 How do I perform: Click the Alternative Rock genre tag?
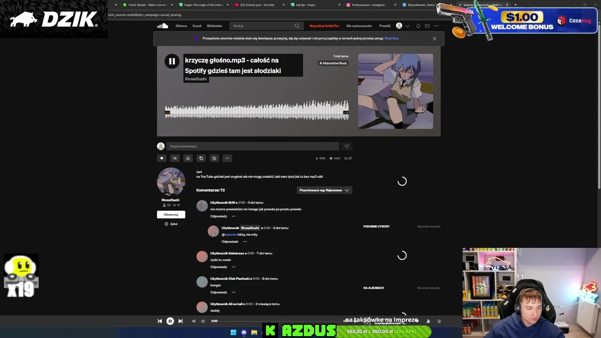coord(333,63)
